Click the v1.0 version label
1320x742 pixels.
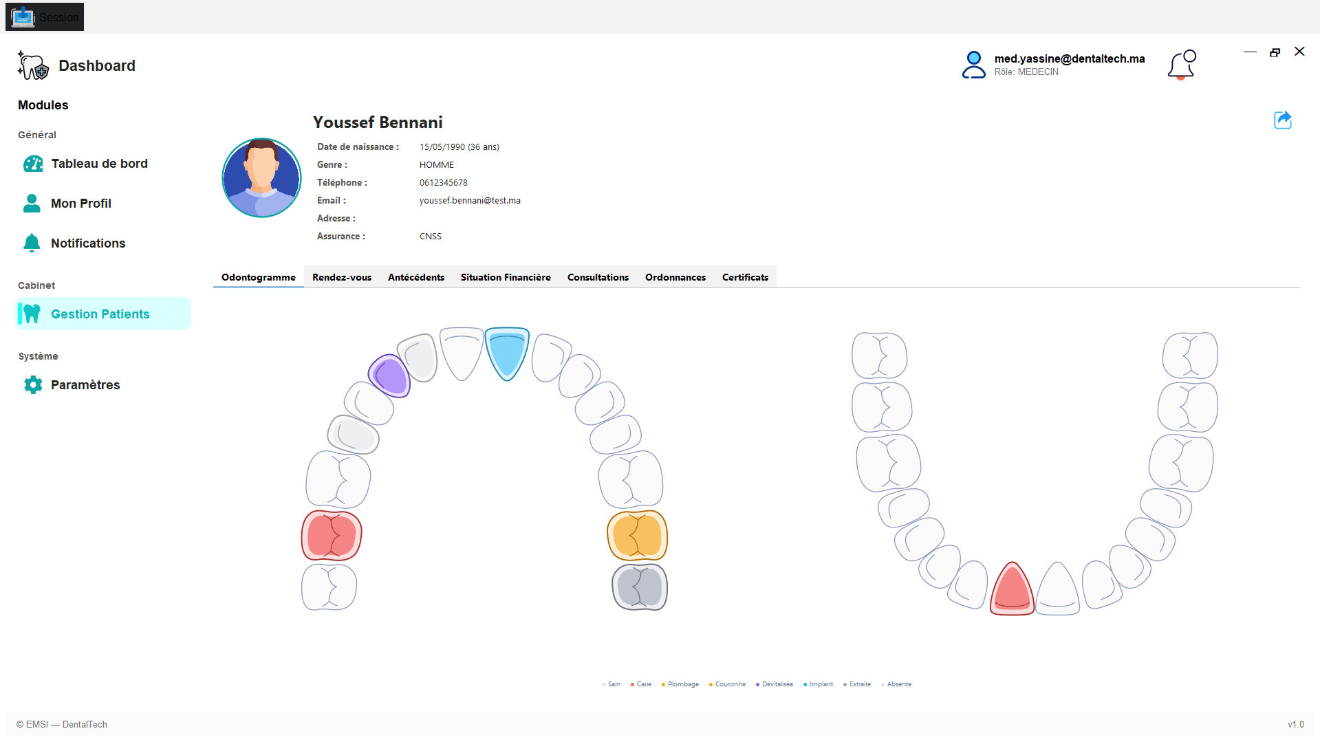tap(1296, 724)
